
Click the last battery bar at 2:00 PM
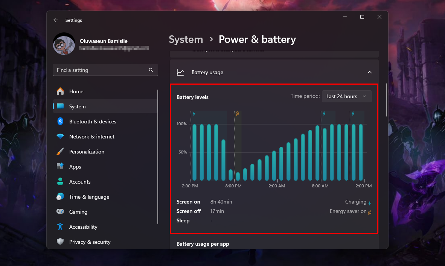[361, 152]
